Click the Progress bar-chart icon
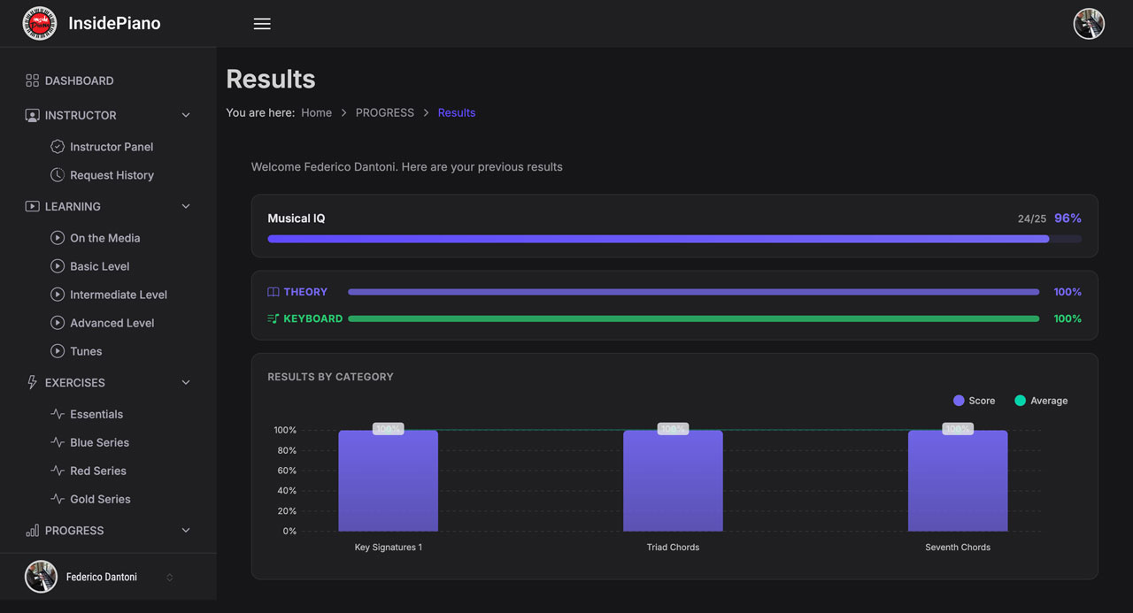 (32, 531)
